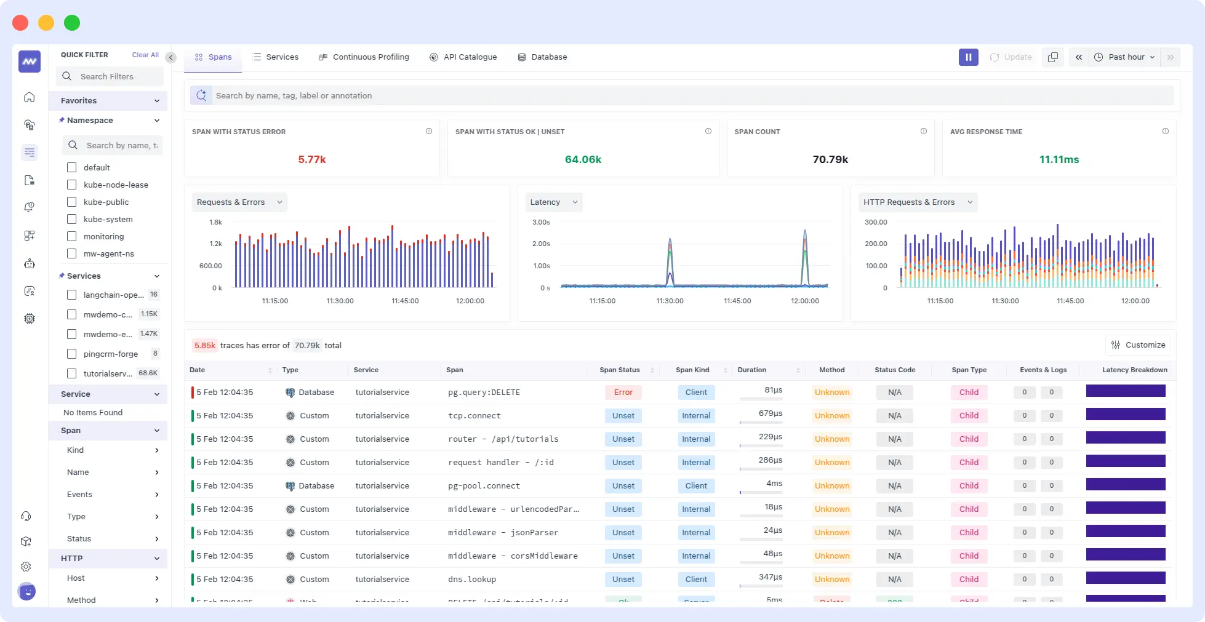Open the Customize columns panel
The image size is (1205, 622).
click(1138, 345)
